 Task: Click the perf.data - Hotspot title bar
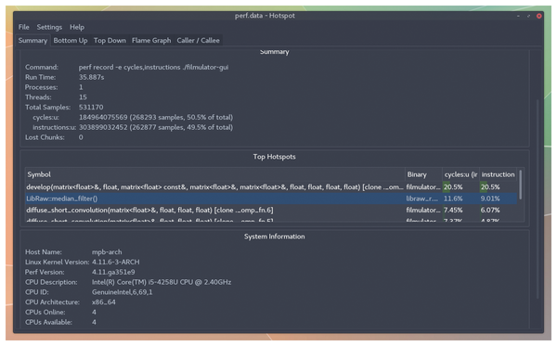click(x=265, y=16)
